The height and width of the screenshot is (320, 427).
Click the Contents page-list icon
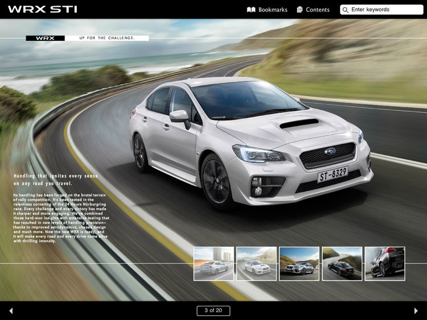click(300, 10)
